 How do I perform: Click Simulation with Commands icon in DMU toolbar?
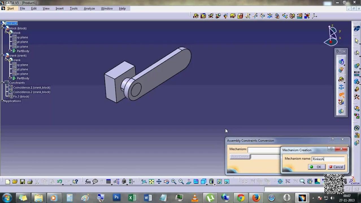pos(341,62)
